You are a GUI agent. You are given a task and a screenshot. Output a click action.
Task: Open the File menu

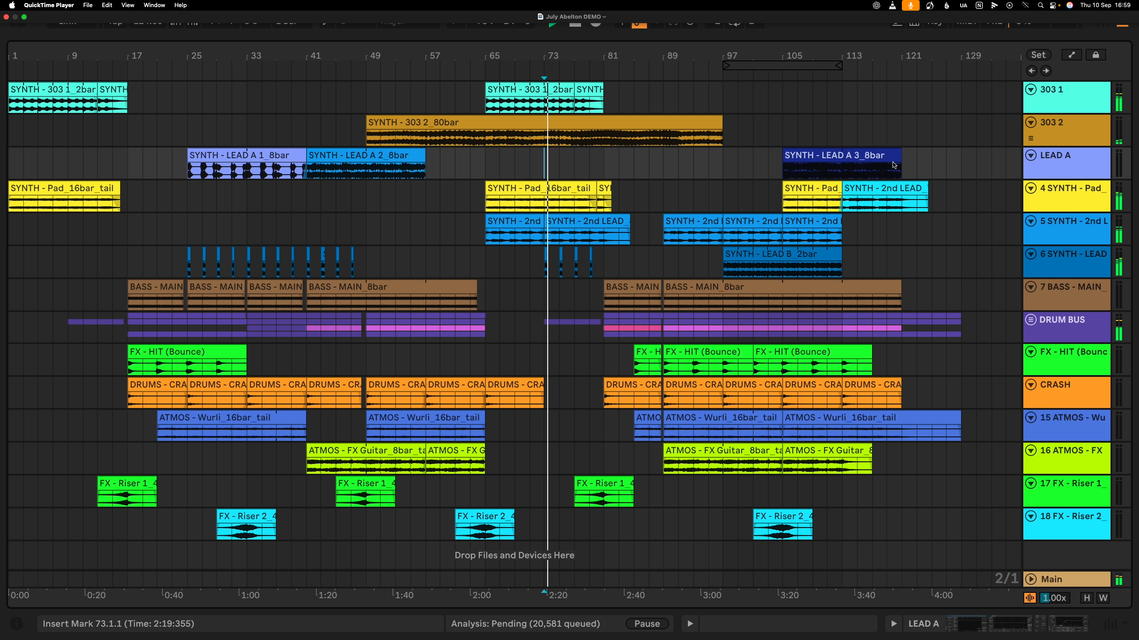[x=88, y=5]
